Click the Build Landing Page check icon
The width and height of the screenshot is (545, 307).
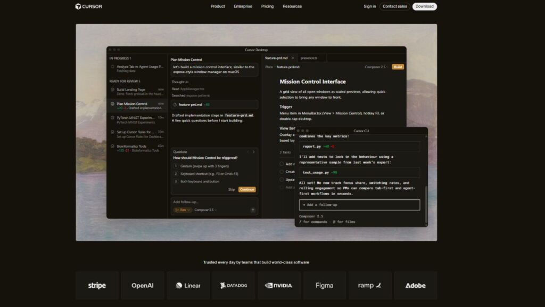point(112,90)
